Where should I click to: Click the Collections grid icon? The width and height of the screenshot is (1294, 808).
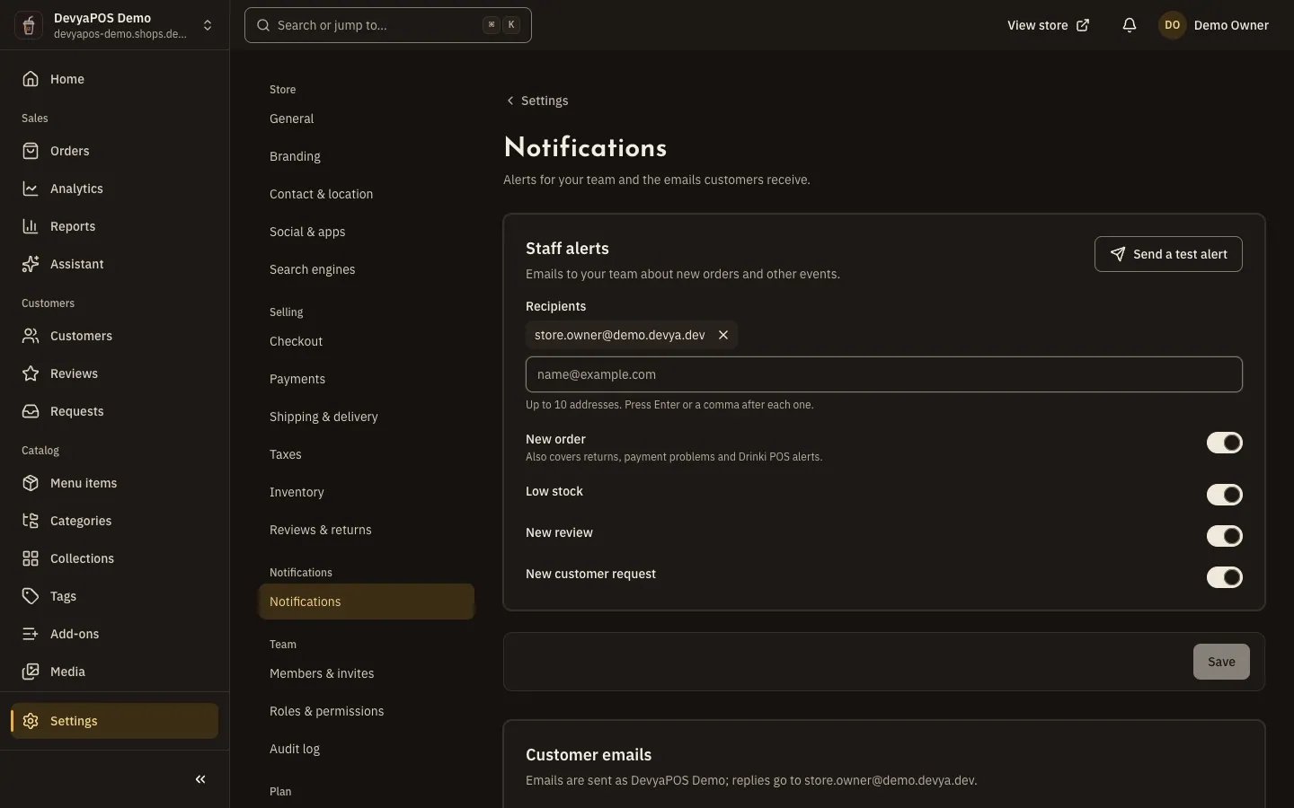tap(31, 558)
